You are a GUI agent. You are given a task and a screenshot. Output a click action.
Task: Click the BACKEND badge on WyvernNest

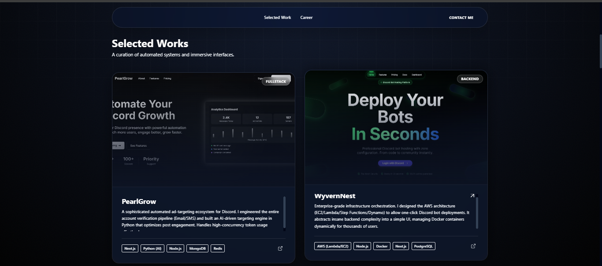point(470,79)
